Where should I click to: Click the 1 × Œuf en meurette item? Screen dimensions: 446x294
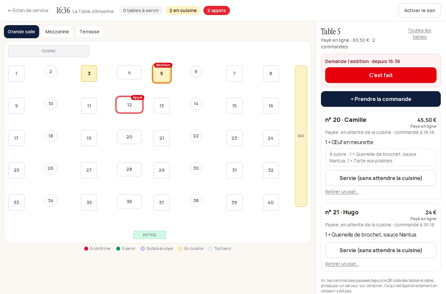pos(349,142)
